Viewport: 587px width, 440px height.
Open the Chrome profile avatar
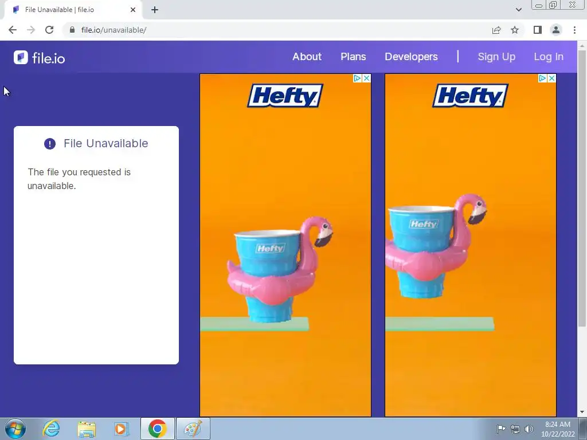tap(556, 30)
